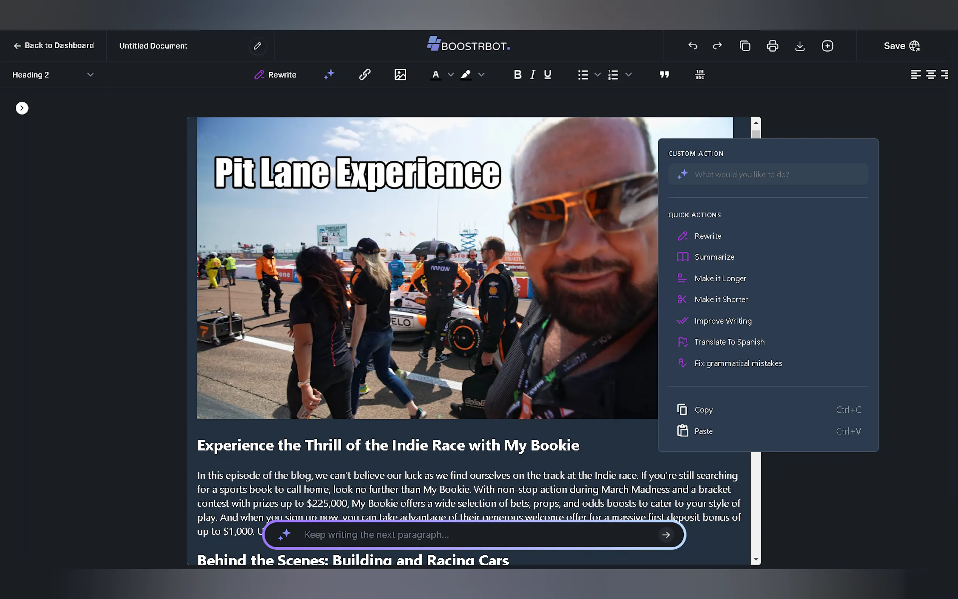Click the redo arrow icon
Image resolution: width=958 pixels, height=599 pixels.
717,46
